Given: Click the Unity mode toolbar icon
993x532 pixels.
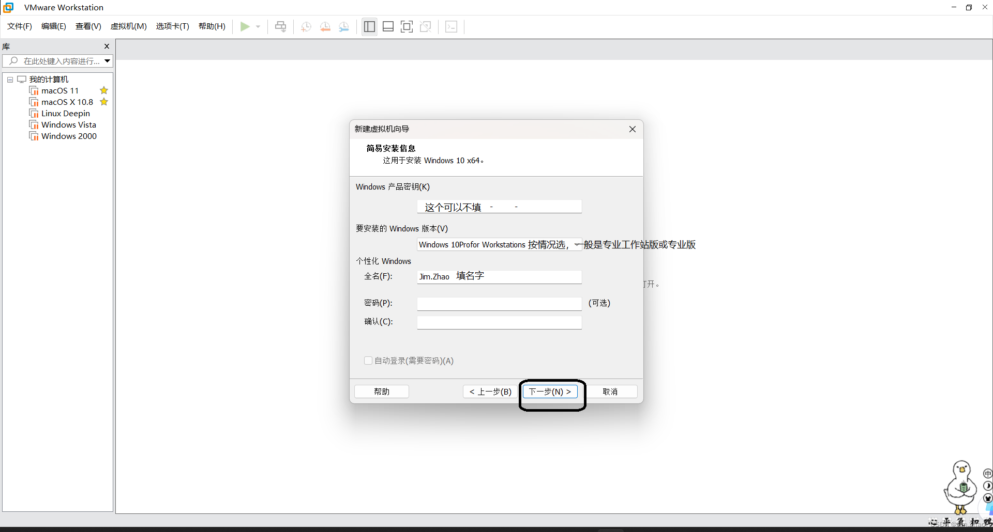Looking at the screenshot, I should pyautogui.click(x=426, y=27).
